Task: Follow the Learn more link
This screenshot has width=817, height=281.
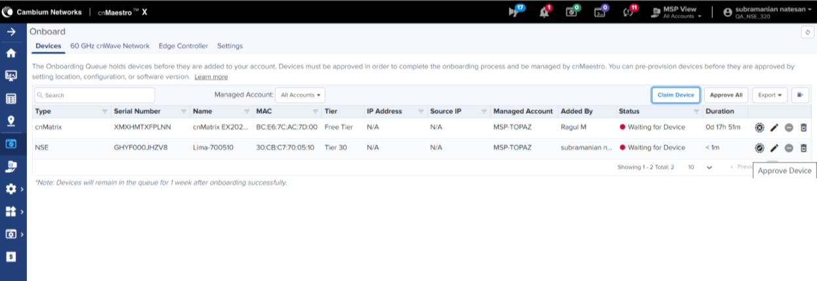Action: [211, 77]
